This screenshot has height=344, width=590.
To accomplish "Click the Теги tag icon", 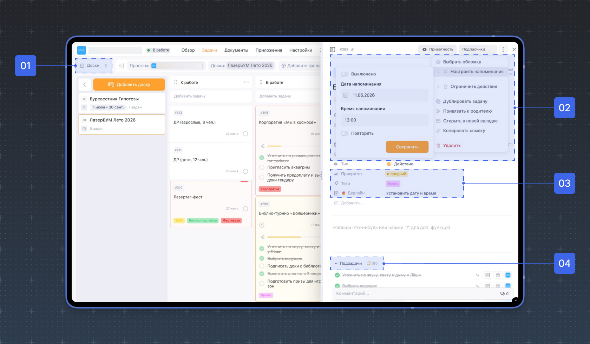I will (x=336, y=184).
